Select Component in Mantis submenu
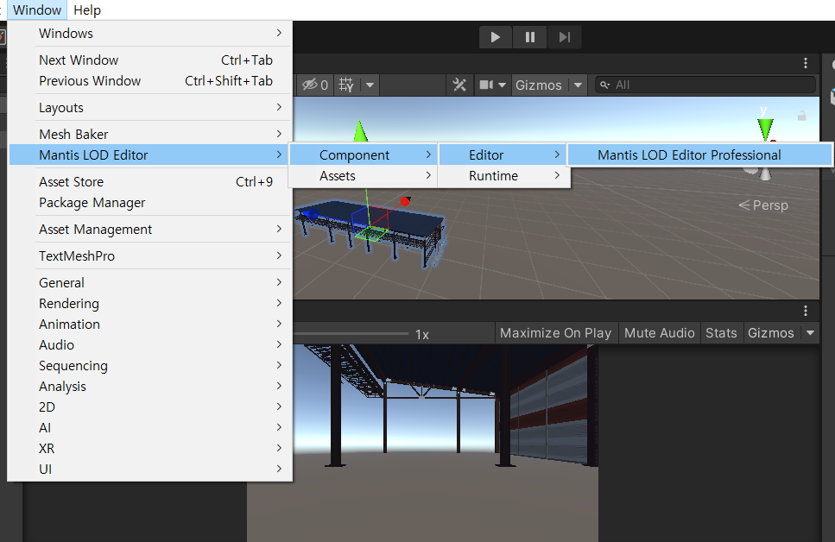Screen dimensions: 835x542 364,155
